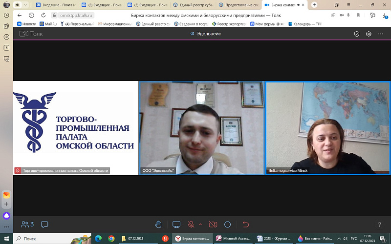Open microphone permission icon in address bar
This screenshot has height=244, width=391.
tap(348, 16)
